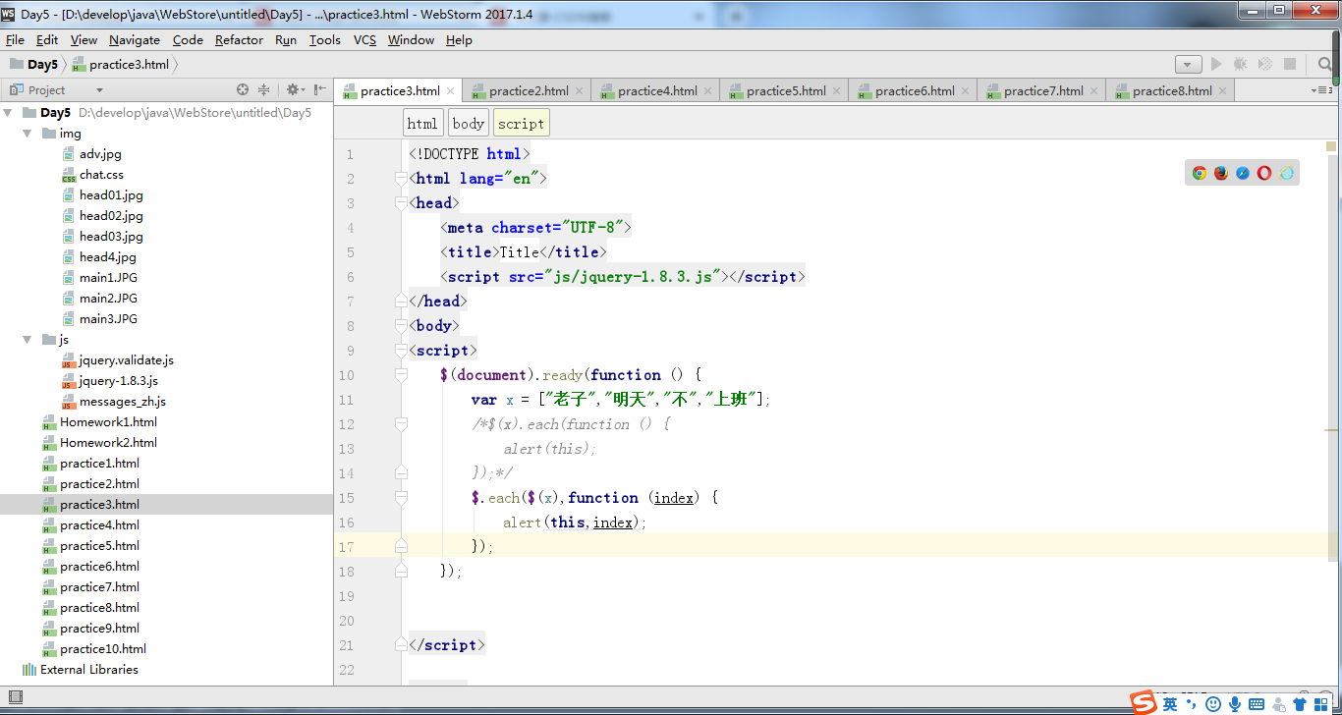Viewport: 1342px width, 715px height.
Task: Open the File menu
Action: pyautogui.click(x=15, y=39)
